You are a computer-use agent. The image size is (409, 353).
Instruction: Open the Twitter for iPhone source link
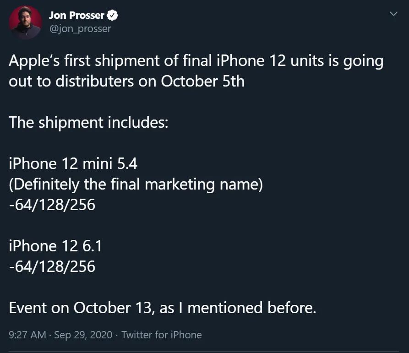162,335
